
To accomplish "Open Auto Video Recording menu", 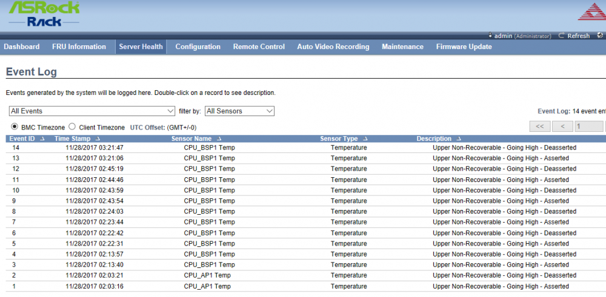I will pos(333,47).
